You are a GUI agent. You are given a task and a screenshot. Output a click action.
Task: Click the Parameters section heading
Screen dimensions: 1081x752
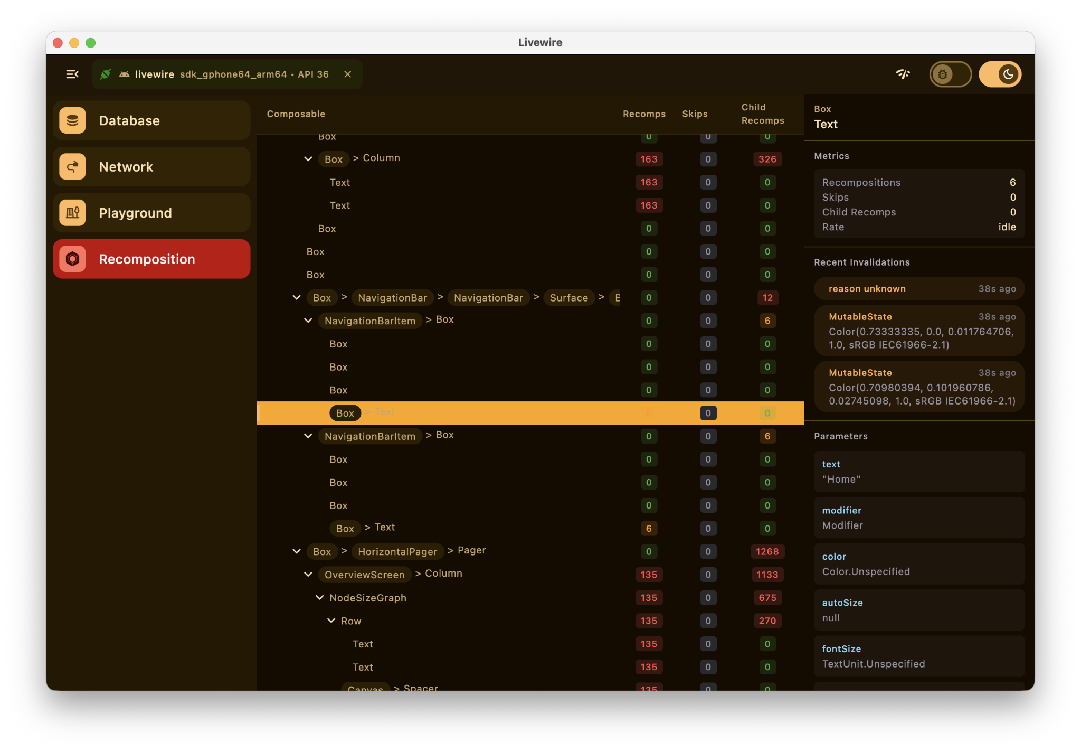click(x=840, y=436)
